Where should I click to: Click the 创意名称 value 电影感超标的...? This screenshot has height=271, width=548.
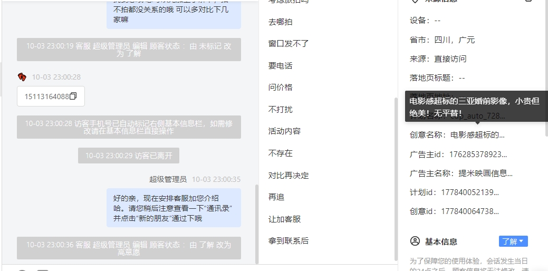pos(477,135)
